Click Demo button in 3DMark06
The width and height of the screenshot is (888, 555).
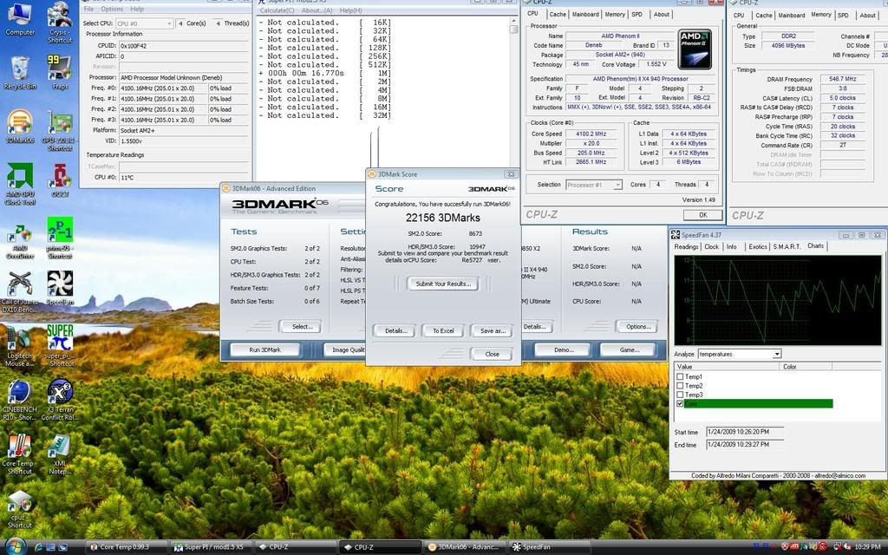click(564, 350)
